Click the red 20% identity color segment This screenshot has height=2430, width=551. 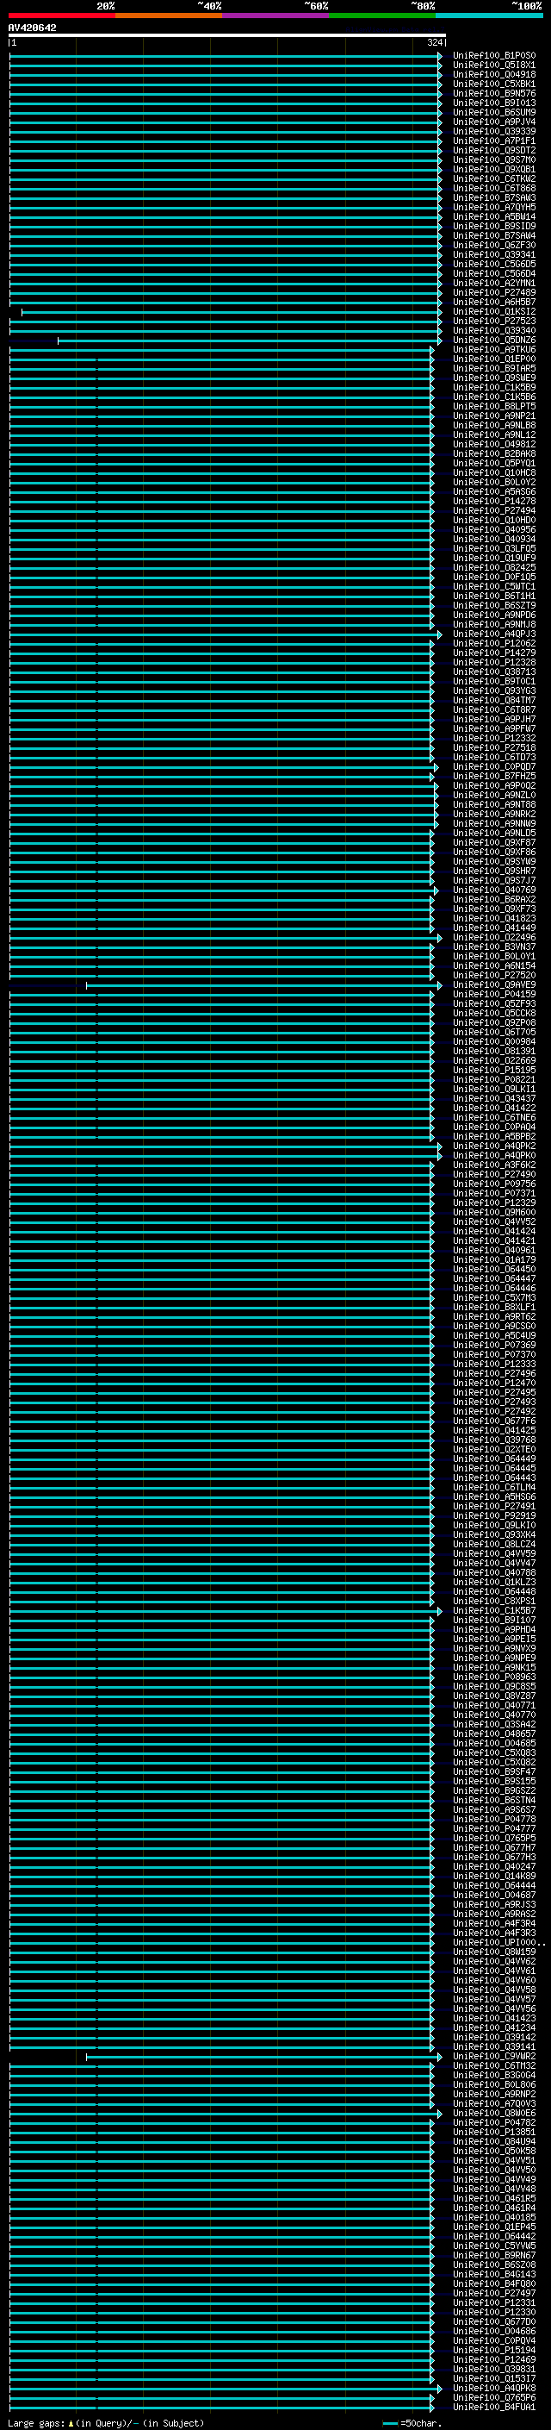coord(62,16)
